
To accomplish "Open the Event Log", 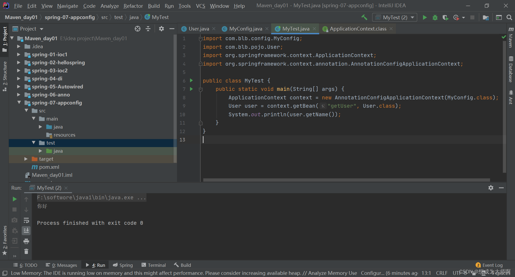I will (489, 265).
